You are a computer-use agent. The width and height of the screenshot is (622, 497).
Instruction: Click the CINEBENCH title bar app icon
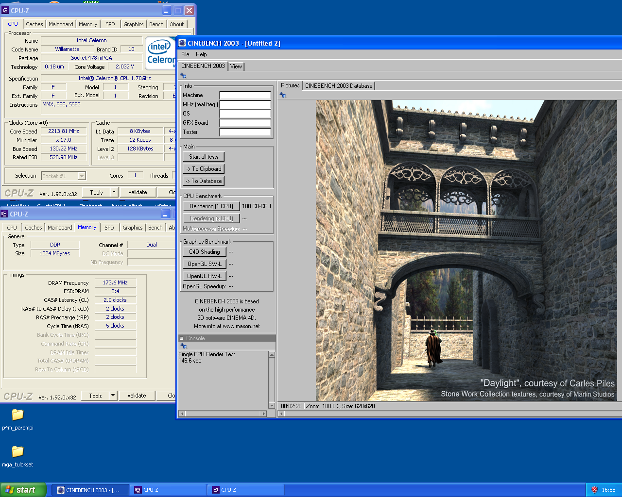point(182,43)
